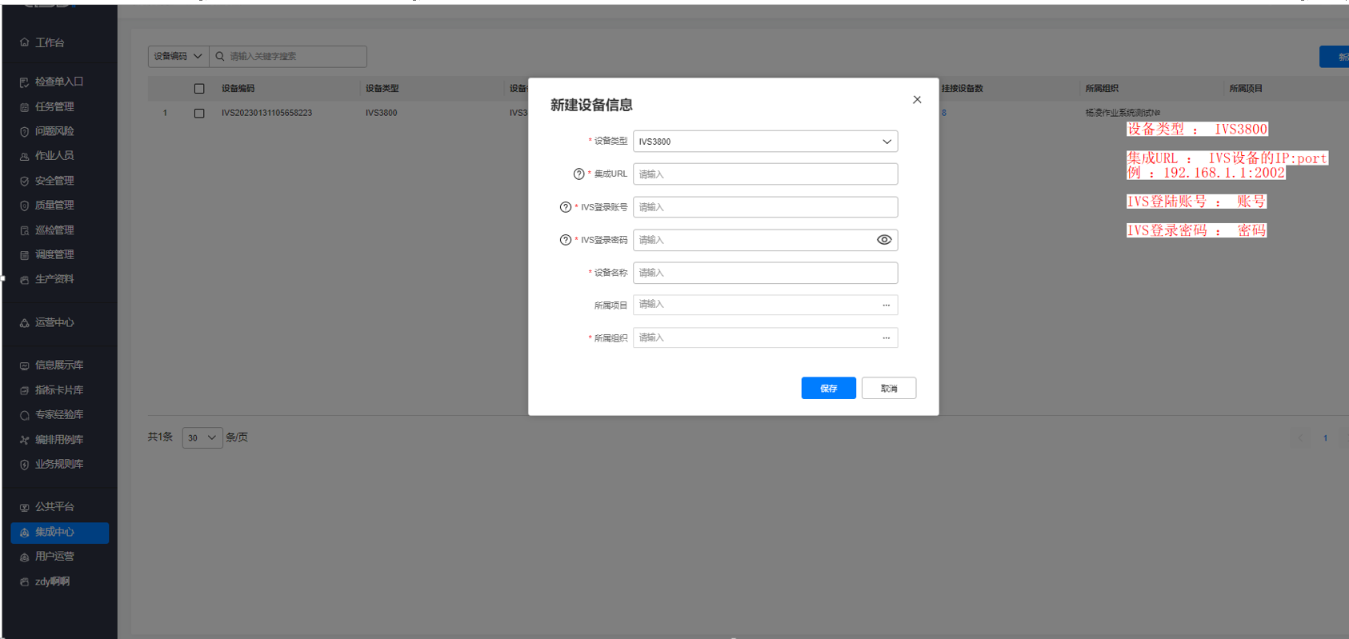Open the 安全管理 menu
This screenshot has width=1349, height=639.
point(54,182)
